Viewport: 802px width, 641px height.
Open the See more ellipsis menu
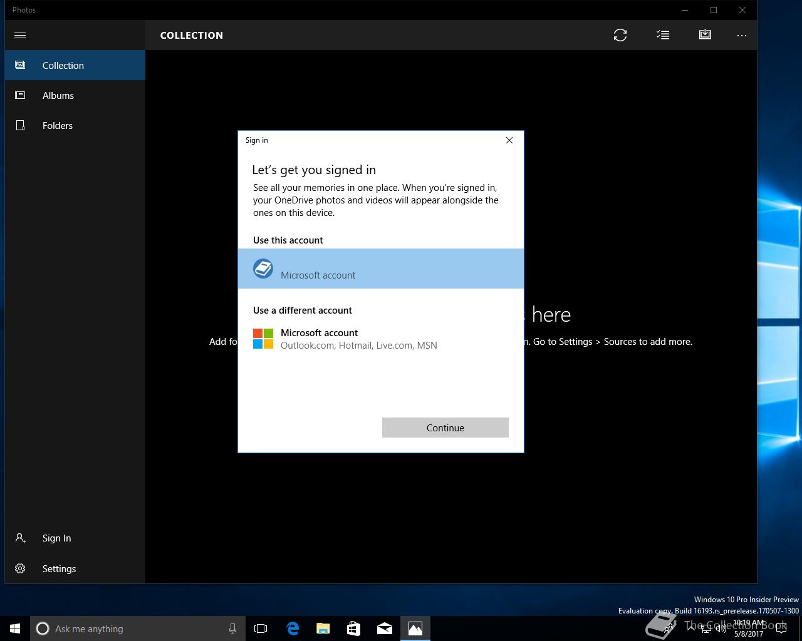(x=742, y=35)
